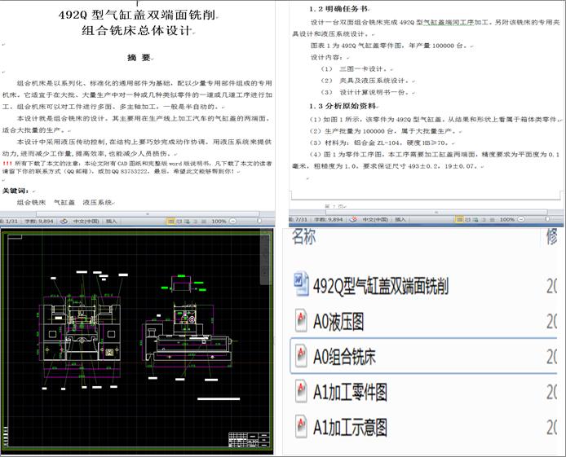Click the red !!! note paragraph

[x=137, y=167]
